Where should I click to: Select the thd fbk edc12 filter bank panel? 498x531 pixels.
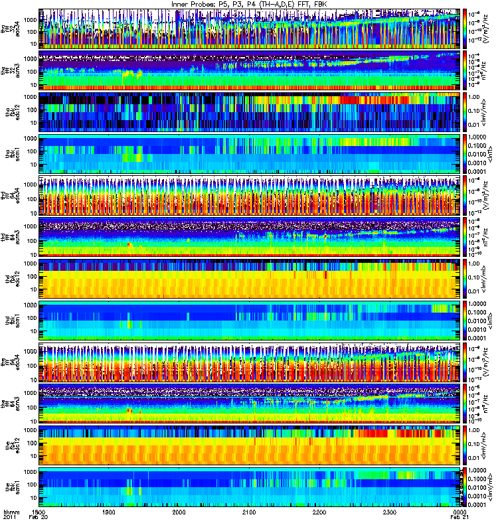coord(250,278)
